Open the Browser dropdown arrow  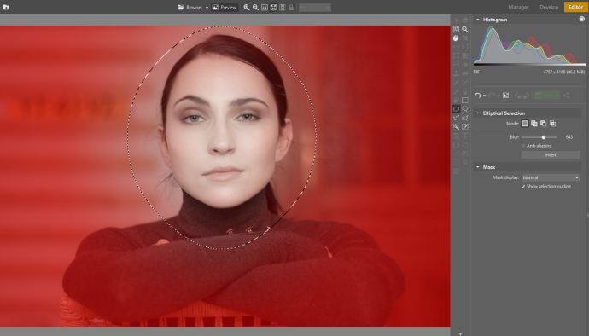207,8
